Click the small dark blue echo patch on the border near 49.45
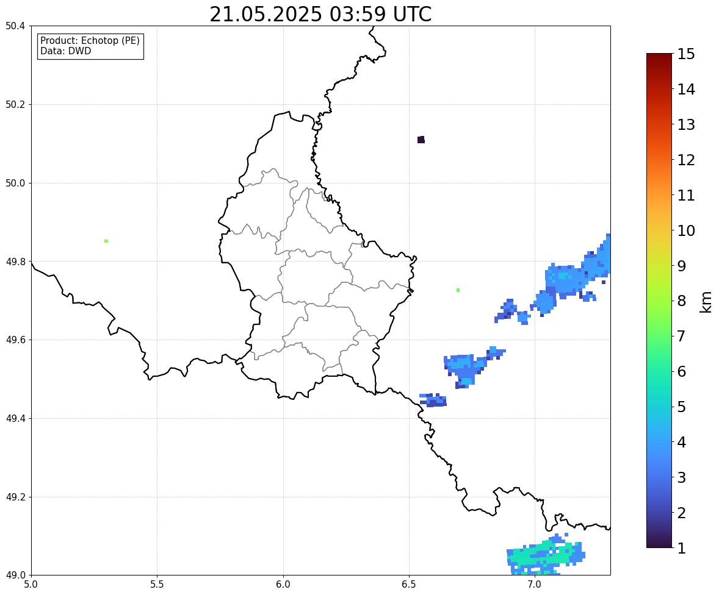The image size is (719, 595). 433,400
